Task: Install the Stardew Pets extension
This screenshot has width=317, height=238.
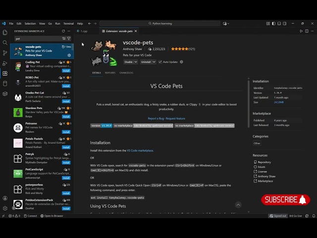Action: tap(66, 117)
